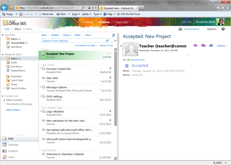Click the Add contact link

(x=14, y=110)
